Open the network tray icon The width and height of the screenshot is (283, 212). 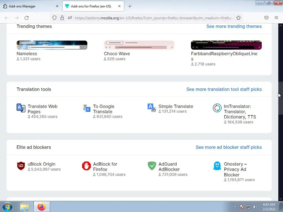pos(248,207)
